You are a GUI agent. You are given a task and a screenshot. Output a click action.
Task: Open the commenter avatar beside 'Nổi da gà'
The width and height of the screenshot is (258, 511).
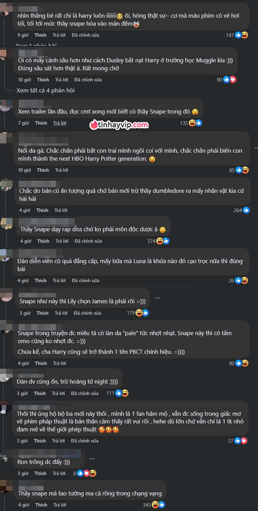6,138
